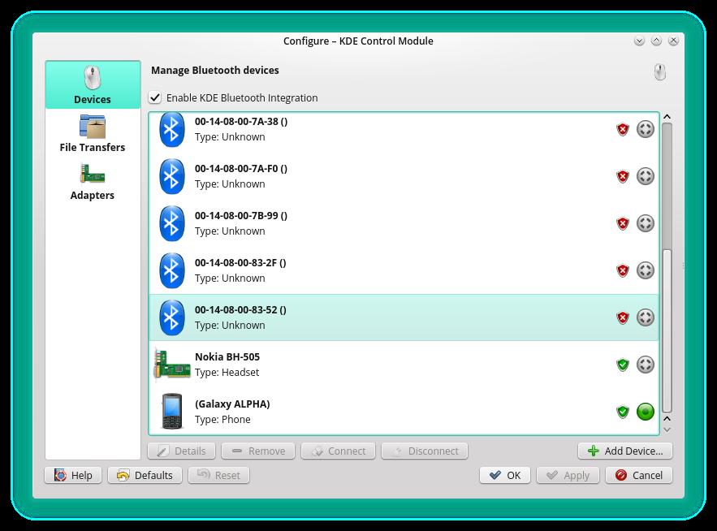Image resolution: width=717 pixels, height=531 pixels.
Task: Click the phone icon for Galaxy ALPHA
Action: (x=171, y=412)
